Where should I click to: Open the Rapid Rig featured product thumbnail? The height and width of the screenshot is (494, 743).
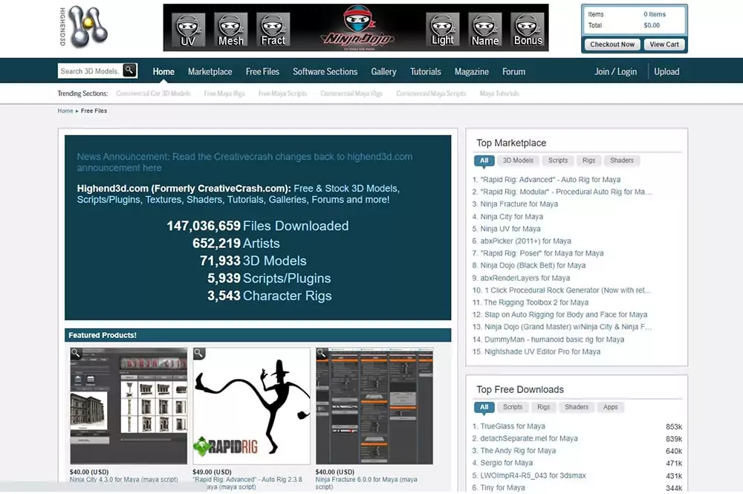pos(252,406)
